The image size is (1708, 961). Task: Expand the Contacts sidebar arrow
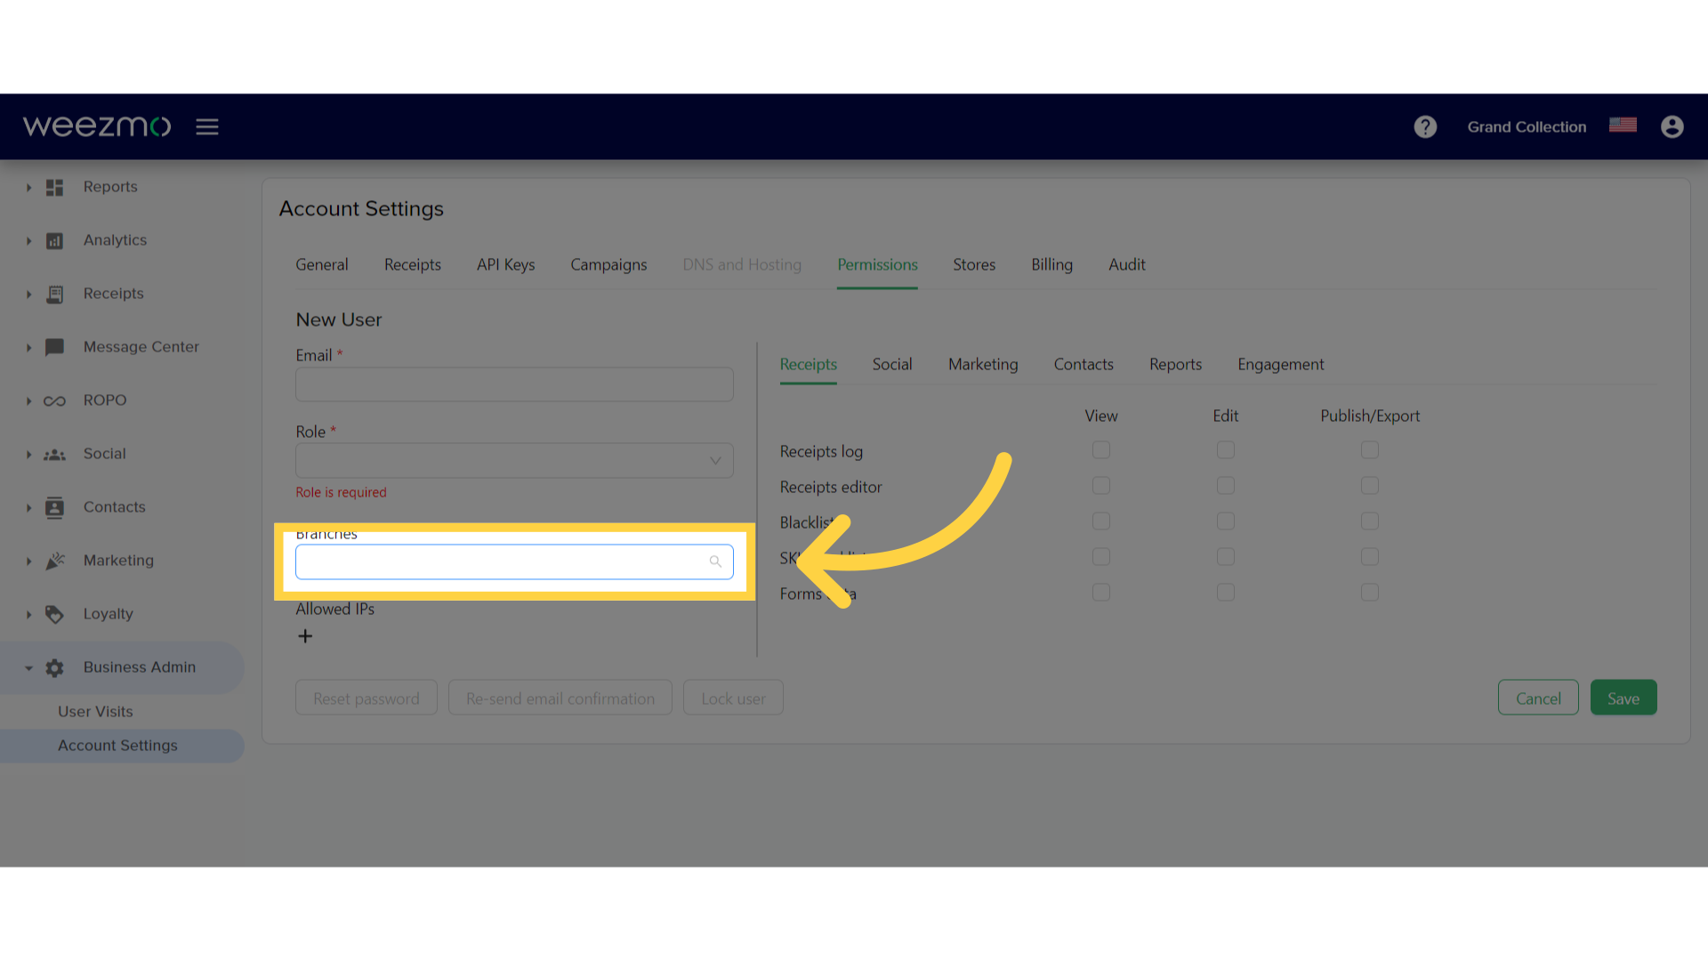pyautogui.click(x=28, y=508)
